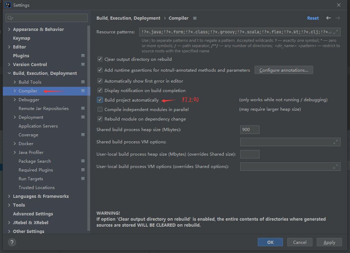The image size is (350, 253).
Task: Select Remote Jar Repositories
Action: [43, 109]
